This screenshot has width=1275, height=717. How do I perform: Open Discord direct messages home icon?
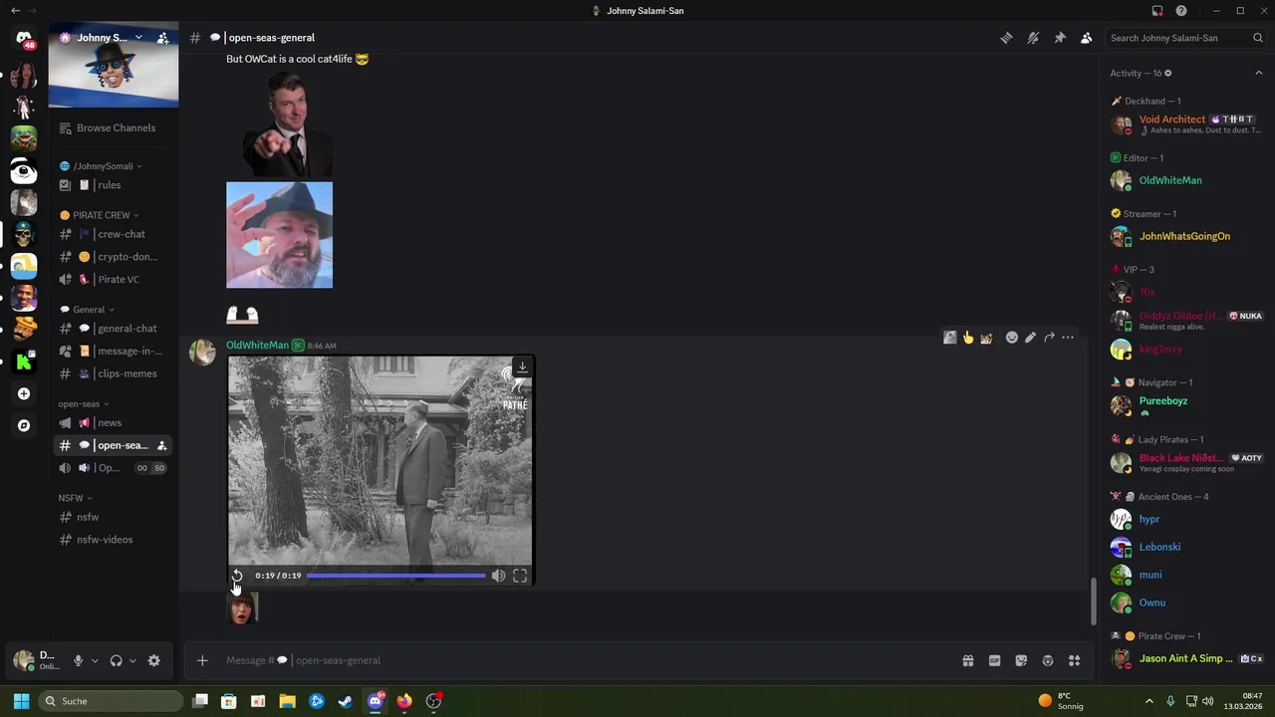[24, 38]
